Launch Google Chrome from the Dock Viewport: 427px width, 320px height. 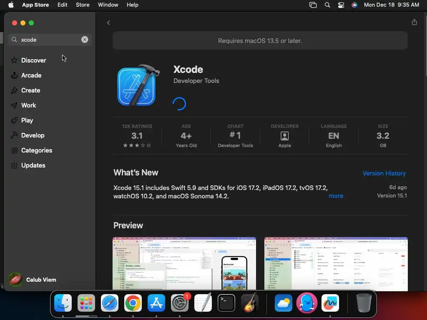click(x=133, y=303)
